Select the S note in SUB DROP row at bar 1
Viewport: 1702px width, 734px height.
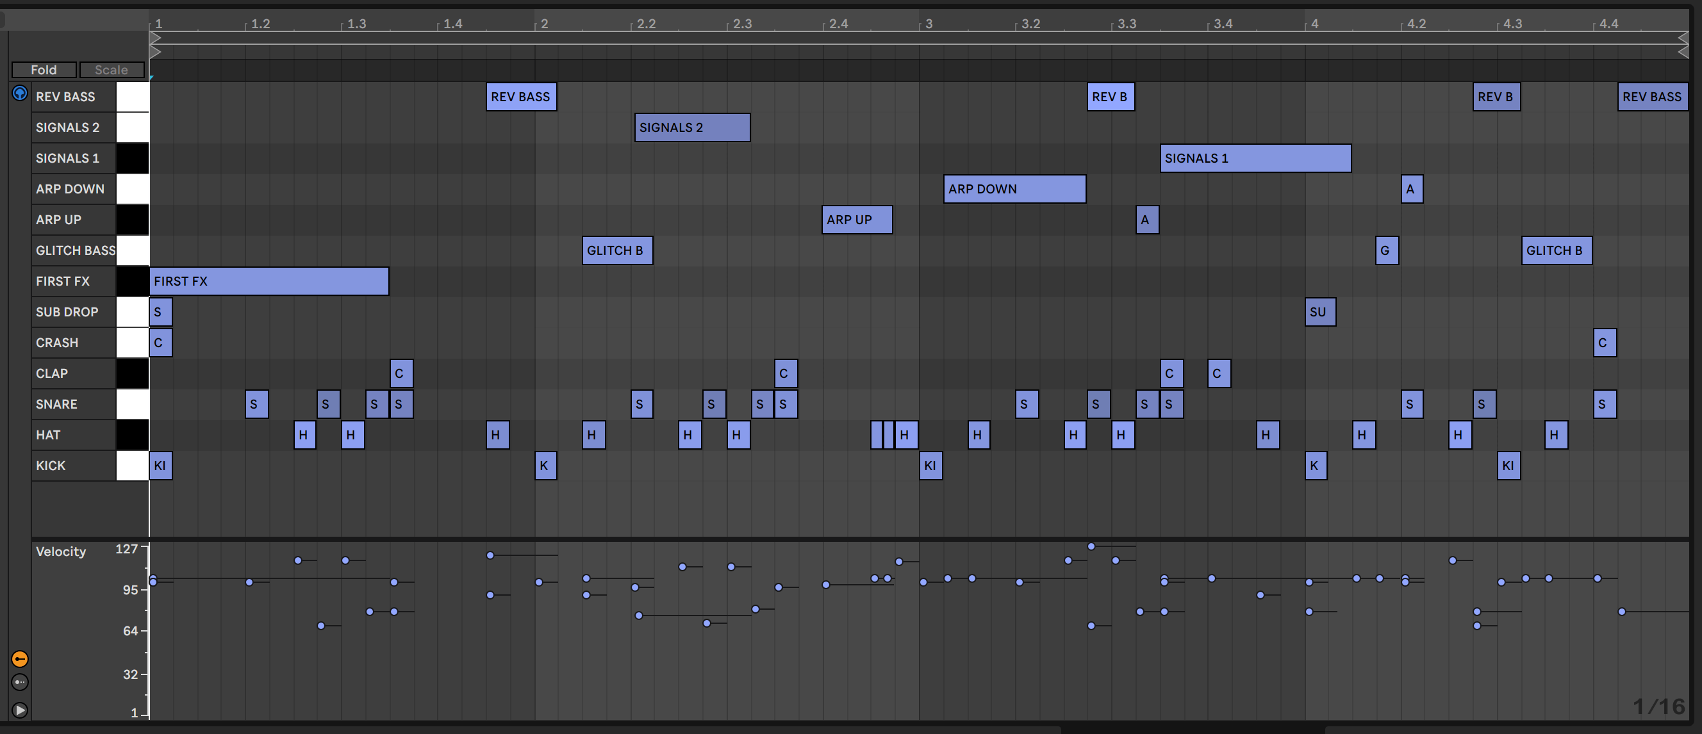pos(161,312)
